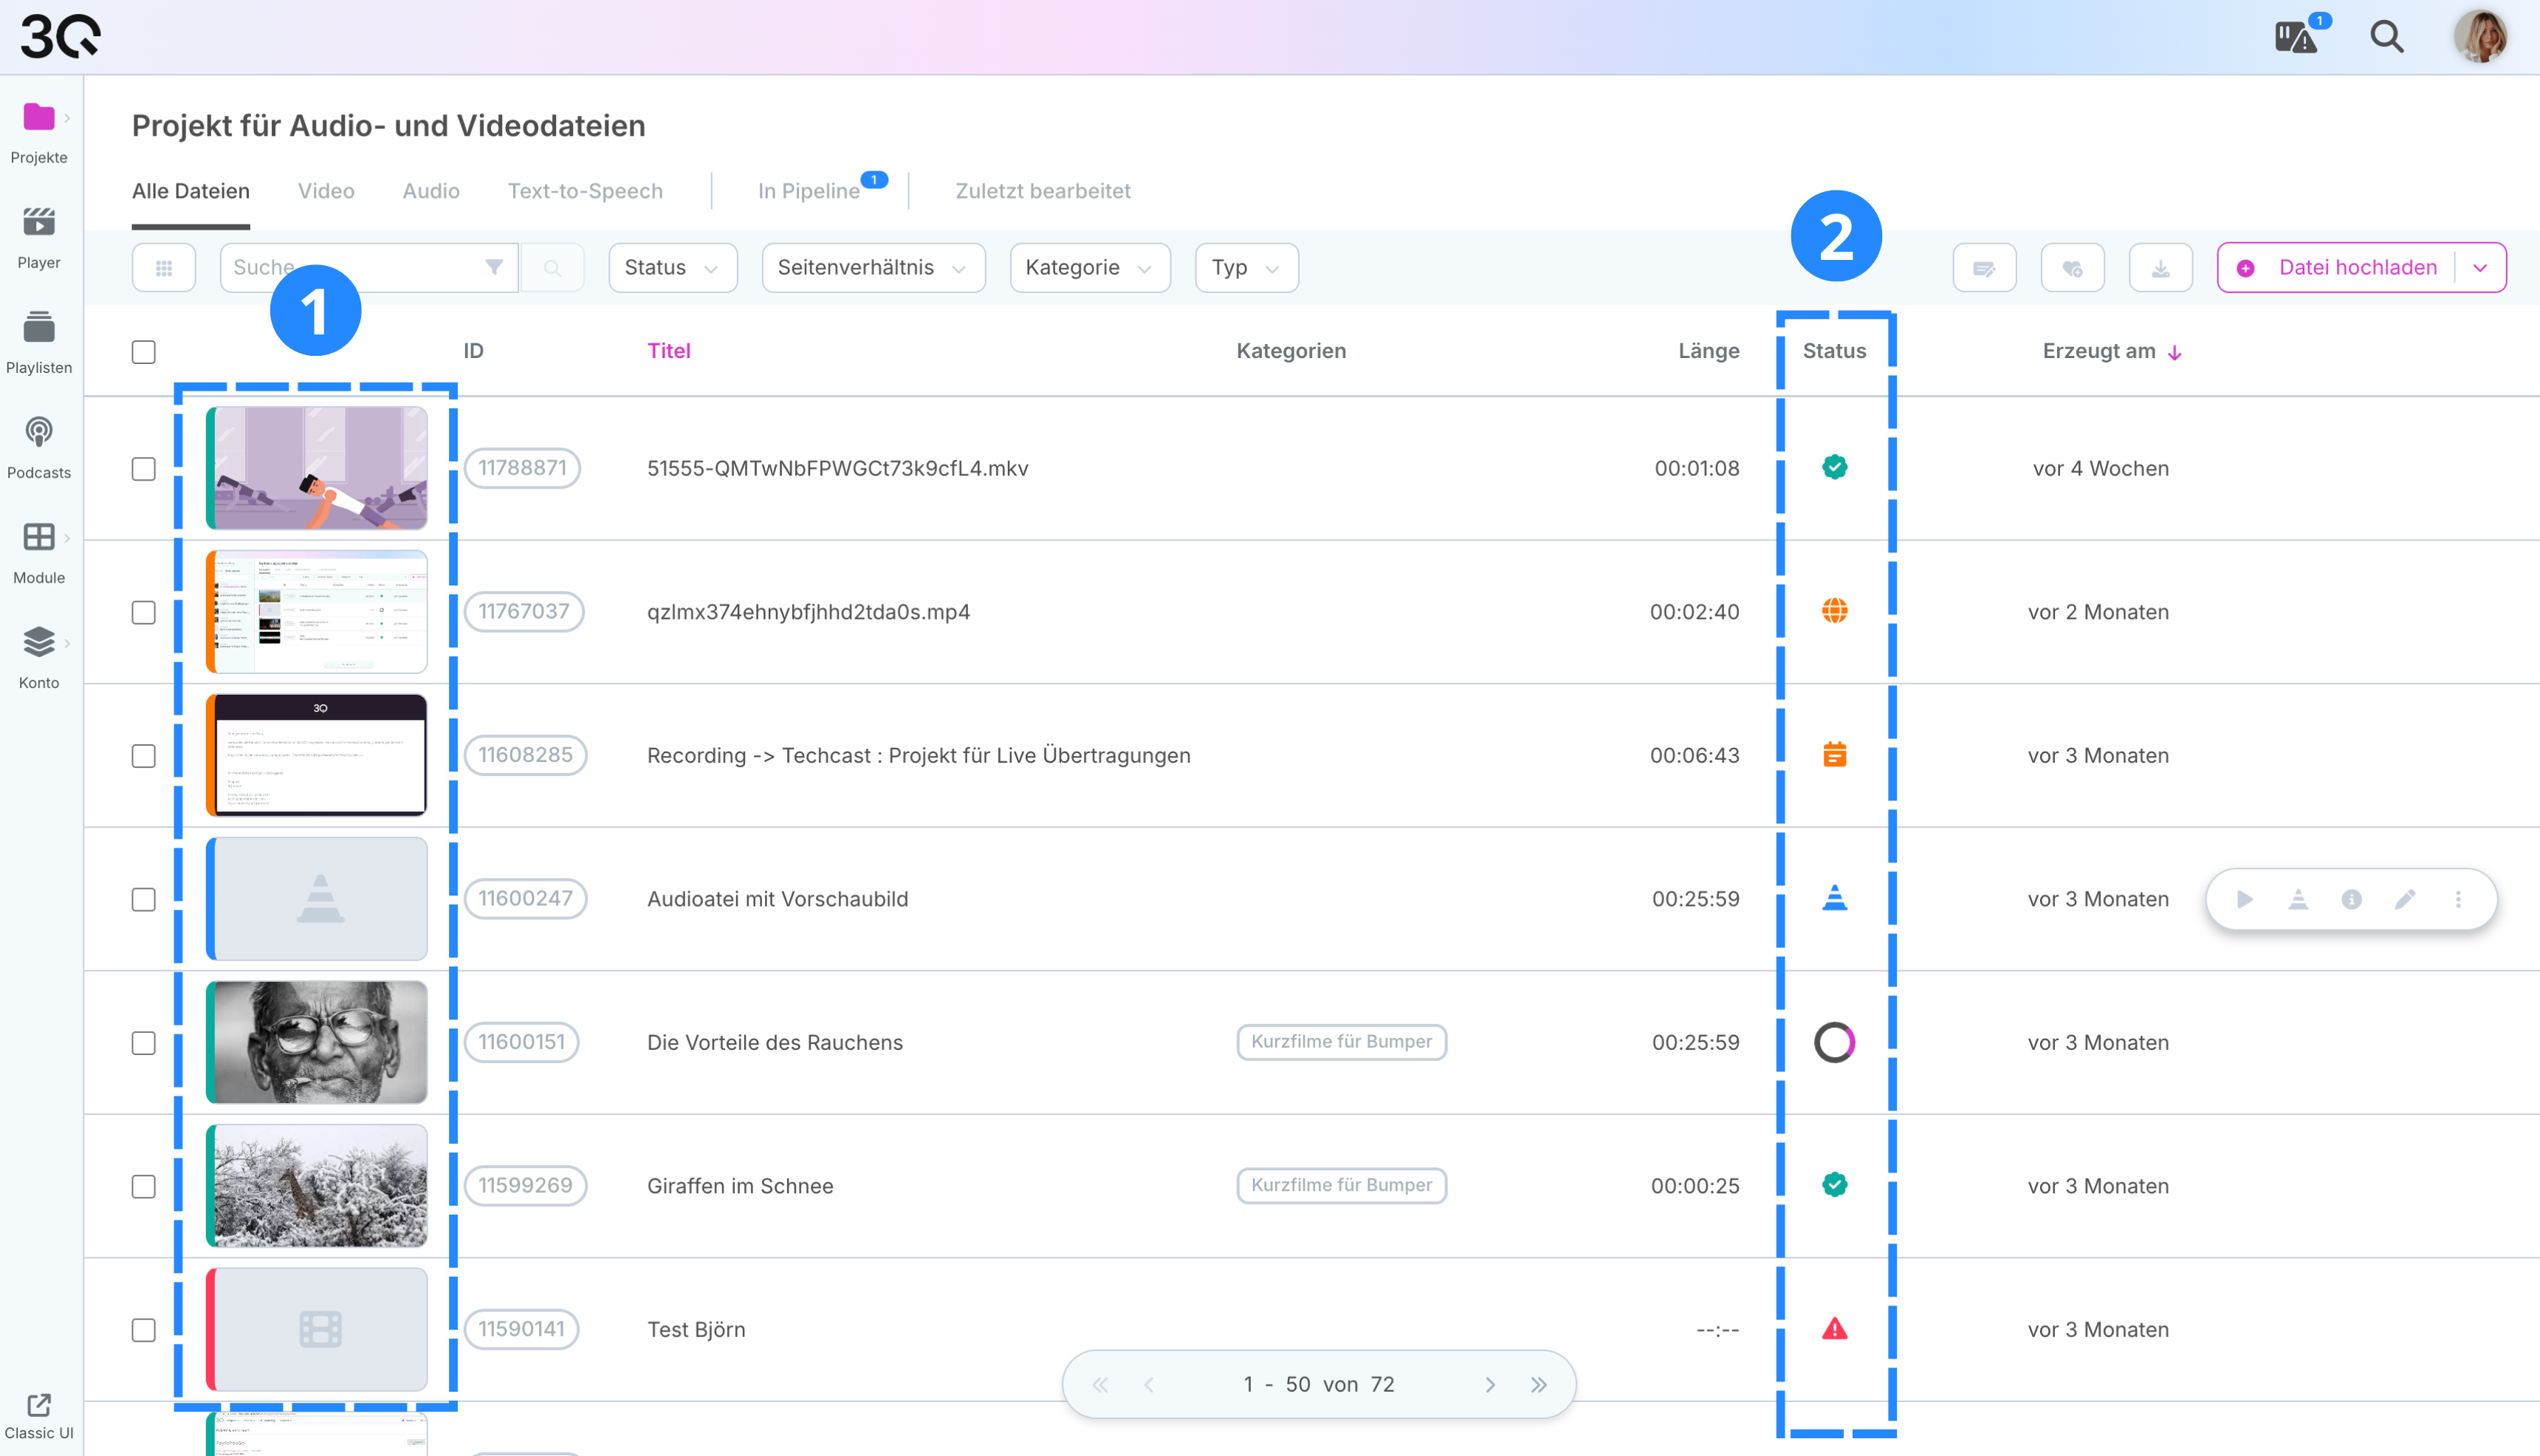Click the Datei hochladen button
The image size is (2540, 1456).
(2340, 268)
